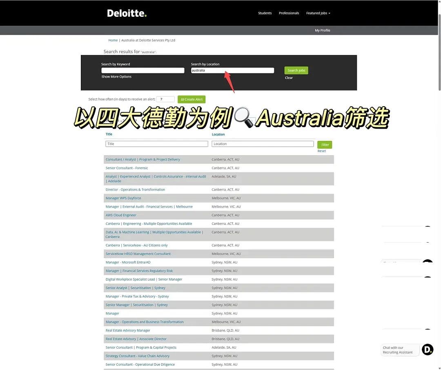Open Consultant / Analyst Program & Project Delivery job
Screen dimensions: 441x370
[x=143, y=160]
